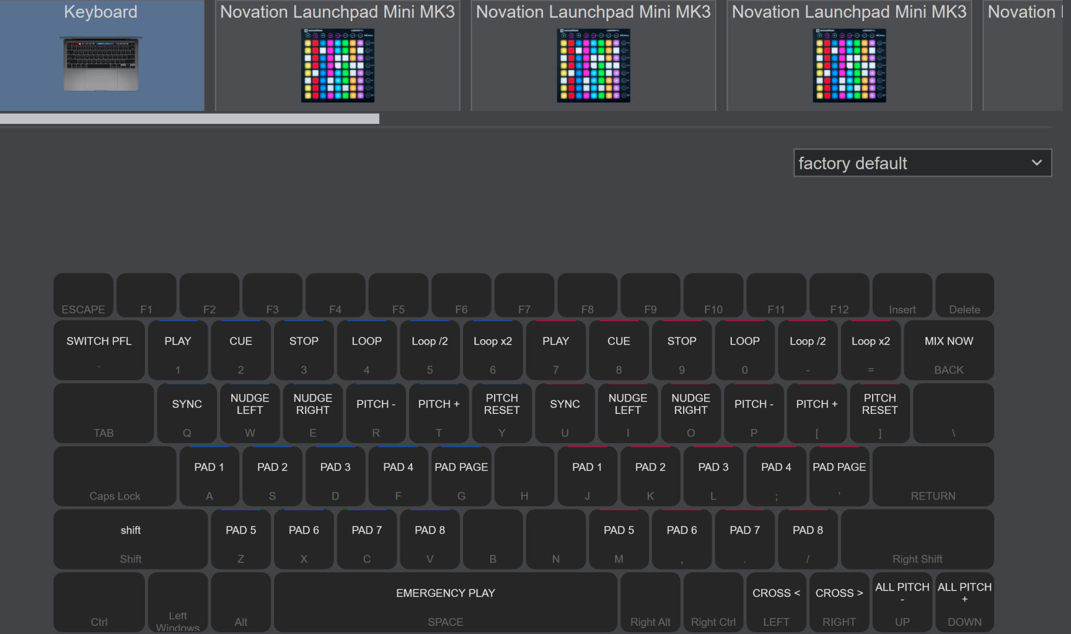
Task: Select the CROSS < key on LEFT arrow
Action: click(776, 602)
